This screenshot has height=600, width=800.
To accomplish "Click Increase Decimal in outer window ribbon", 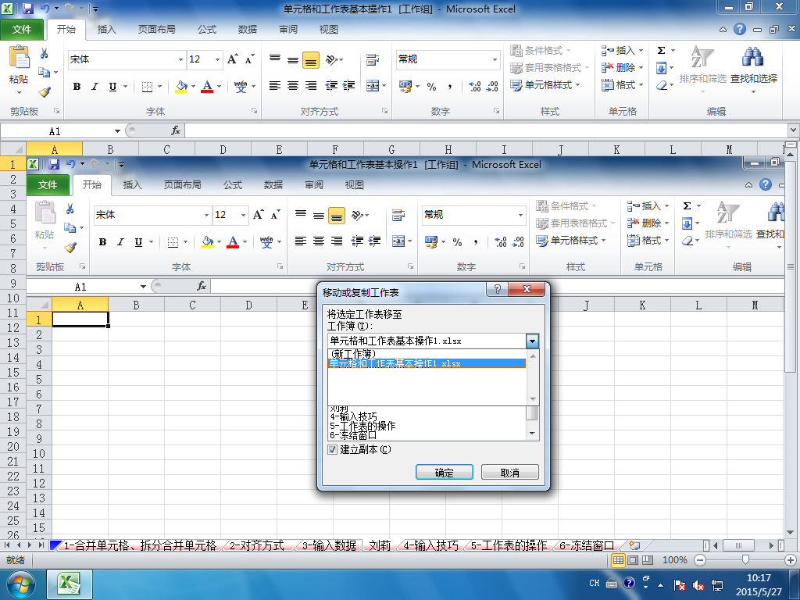I will click(x=474, y=86).
